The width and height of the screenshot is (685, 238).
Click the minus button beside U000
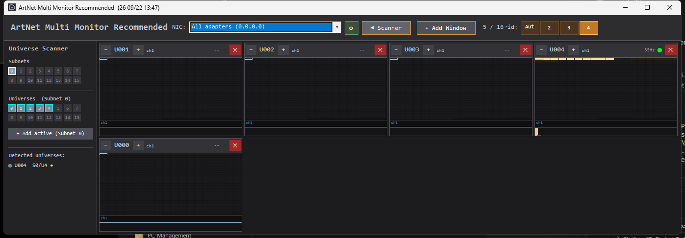click(106, 145)
